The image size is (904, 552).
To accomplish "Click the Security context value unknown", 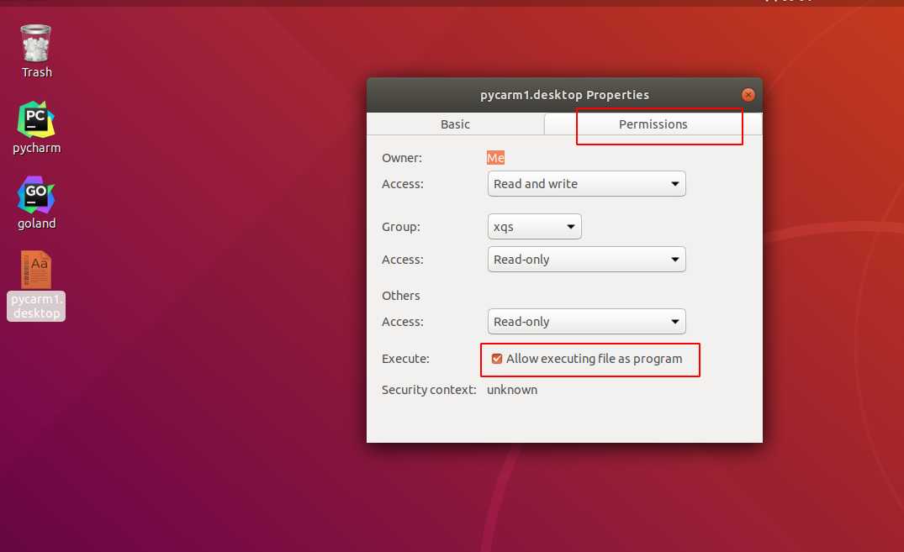I will point(512,390).
